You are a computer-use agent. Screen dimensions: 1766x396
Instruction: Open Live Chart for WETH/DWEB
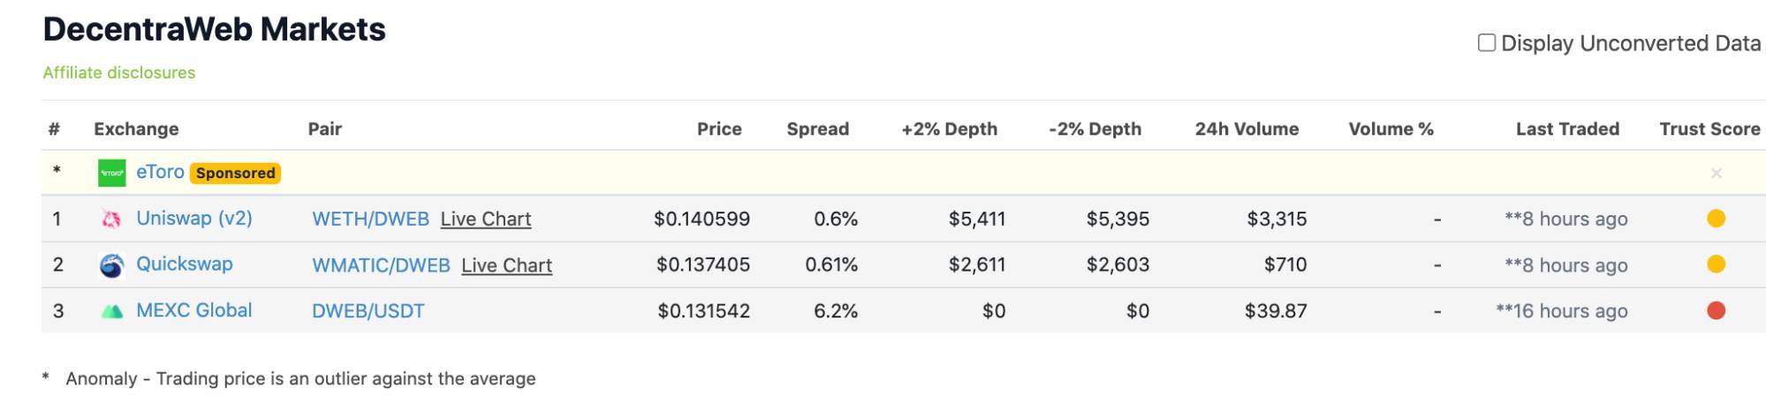pyautogui.click(x=486, y=219)
